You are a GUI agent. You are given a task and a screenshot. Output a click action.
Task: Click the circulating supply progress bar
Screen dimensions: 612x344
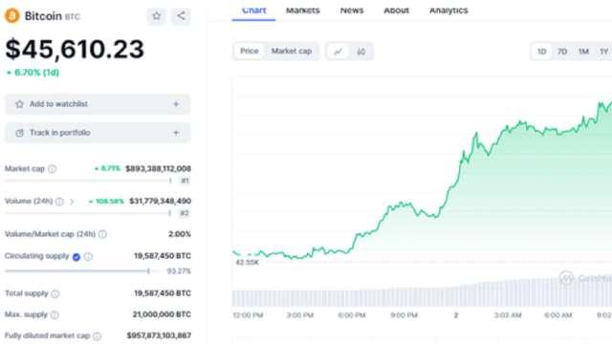coord(84,271)
